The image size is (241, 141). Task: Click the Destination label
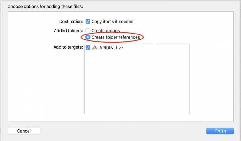[71, 22]
